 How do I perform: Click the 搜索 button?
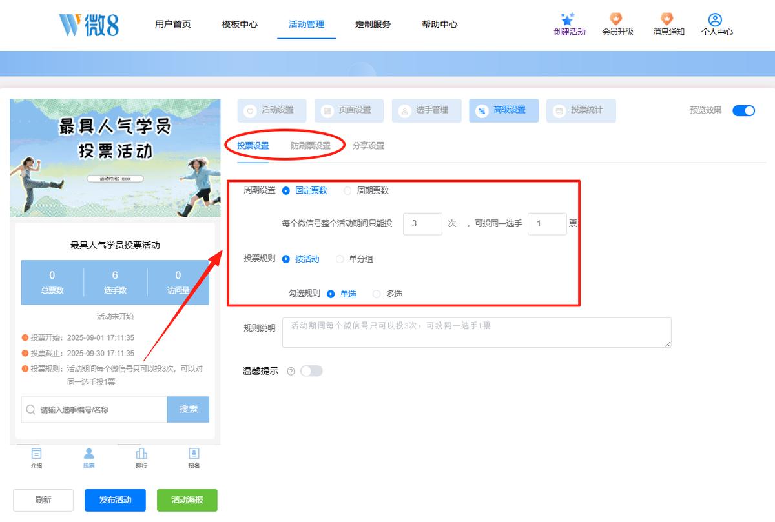click(188, 409)
